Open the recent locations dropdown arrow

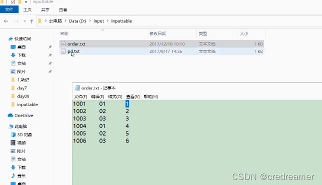point(24,21)
